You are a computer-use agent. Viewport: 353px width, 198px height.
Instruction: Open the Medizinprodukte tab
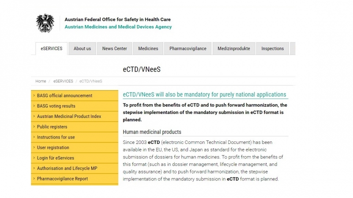[234, 48]
